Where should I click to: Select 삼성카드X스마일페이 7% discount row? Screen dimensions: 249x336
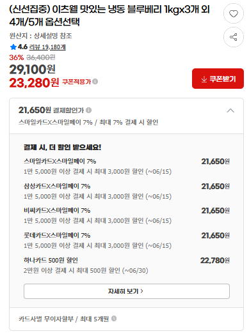pyautogui.click(x=127, y=191)
